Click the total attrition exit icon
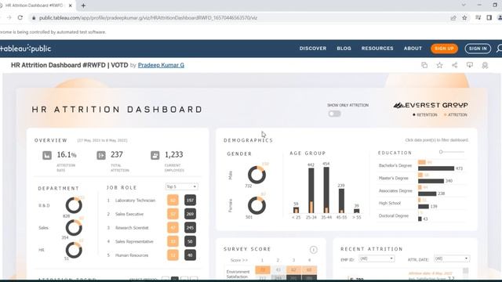This screenshot has width=502, height=282. coord(101,155)
